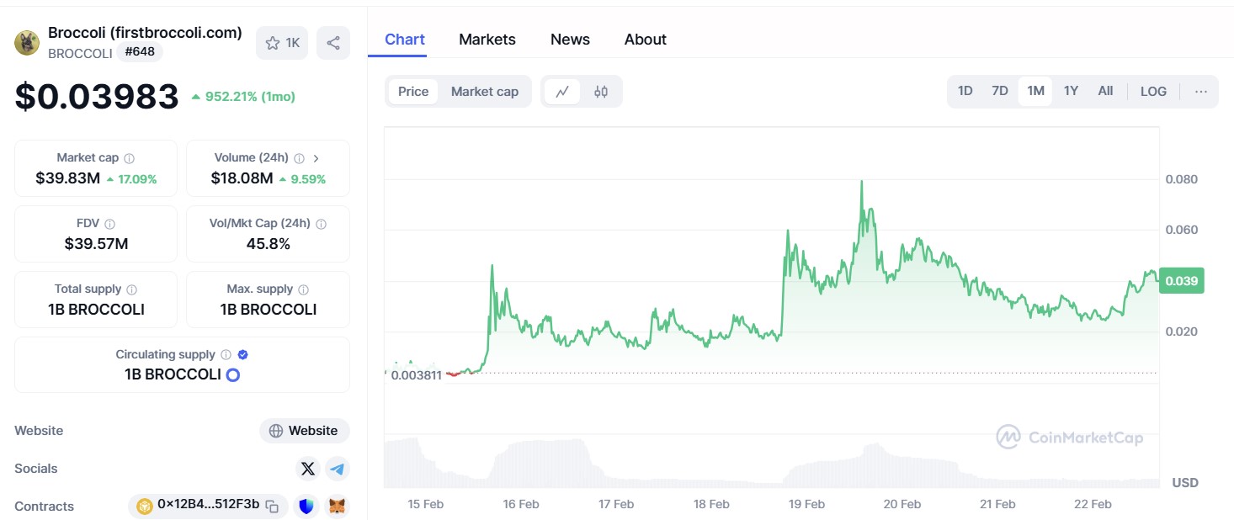Switch chart to Market cap view
This screenshot has width=1234, height=520.
click(x=485, y=91)
